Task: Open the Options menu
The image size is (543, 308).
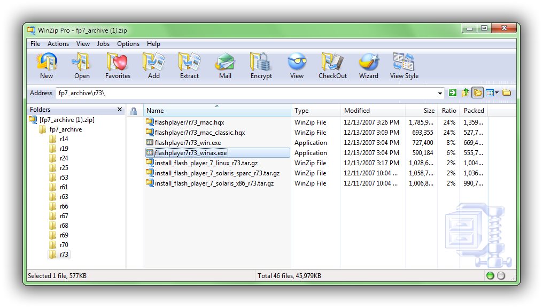Action: click(128, 44)
